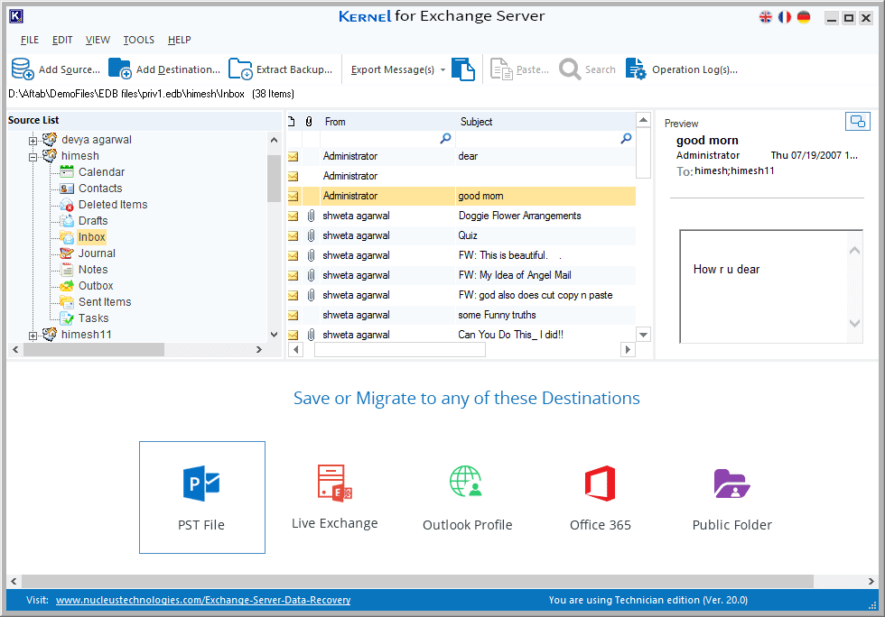Image resolution: width=885 pixels, height=617 pixels.
Task: Select 'FW: My Idea of Angel Mail'
Action: (461, 275)
